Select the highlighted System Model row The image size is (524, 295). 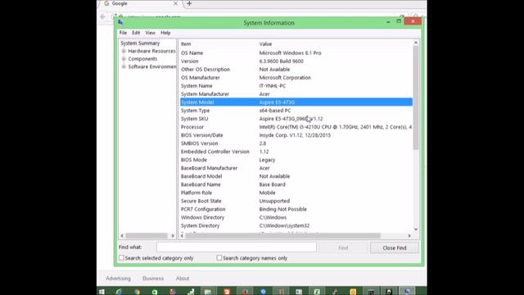point(296,102)
